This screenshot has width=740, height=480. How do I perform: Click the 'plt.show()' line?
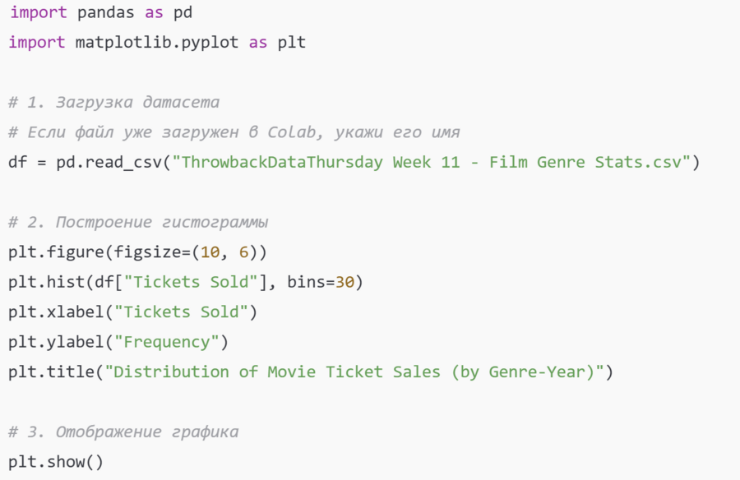click(x=56, y=462)
